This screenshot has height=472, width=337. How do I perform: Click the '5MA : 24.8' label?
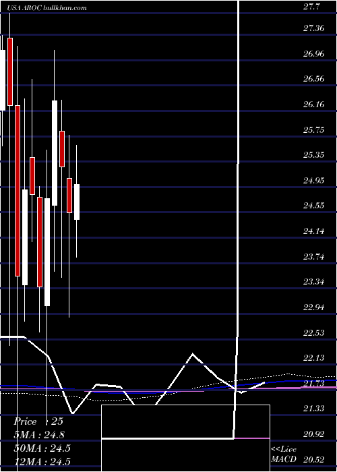[x=39, y=435]
